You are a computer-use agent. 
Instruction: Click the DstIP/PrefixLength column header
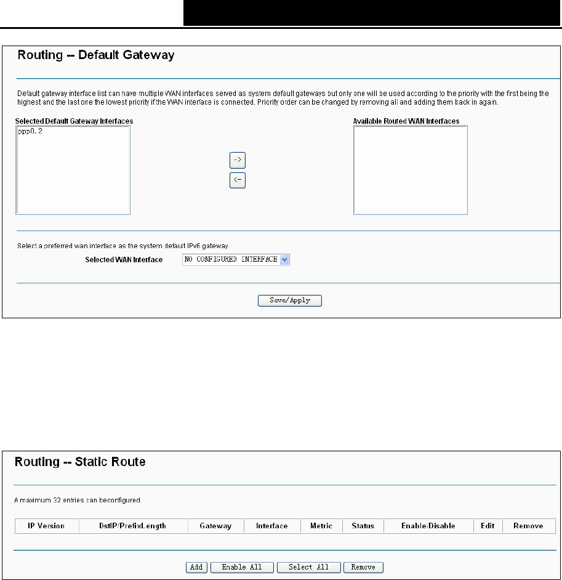point(133,526)
